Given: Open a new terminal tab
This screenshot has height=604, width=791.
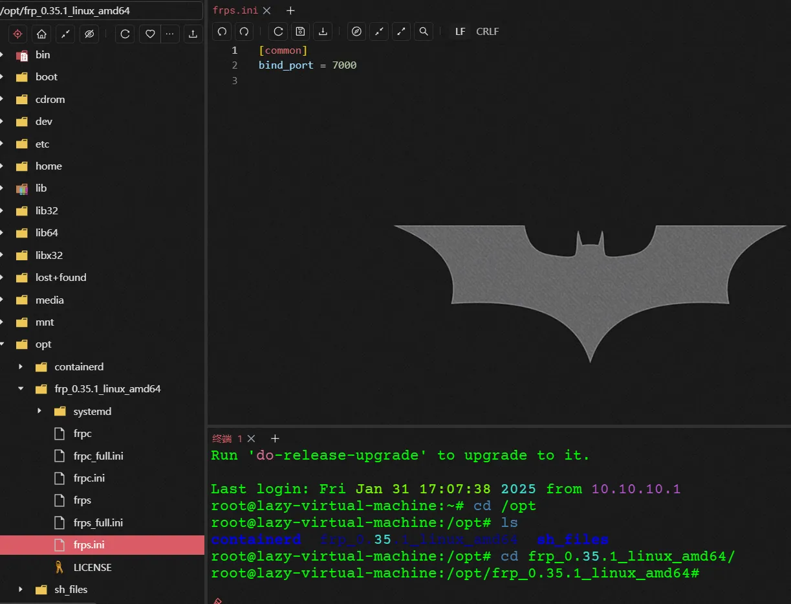Looking at the screenshot, I should pos(275,438).
